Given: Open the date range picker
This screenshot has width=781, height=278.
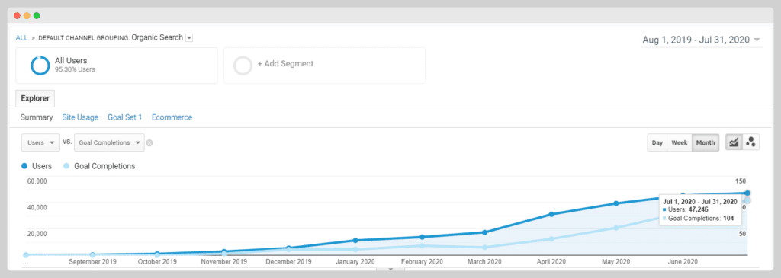Looking at the screenshot, I should pyautogui.click(x=702, y=40).
